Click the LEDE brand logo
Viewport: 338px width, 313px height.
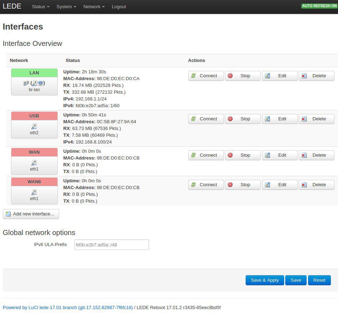[12, 6]
